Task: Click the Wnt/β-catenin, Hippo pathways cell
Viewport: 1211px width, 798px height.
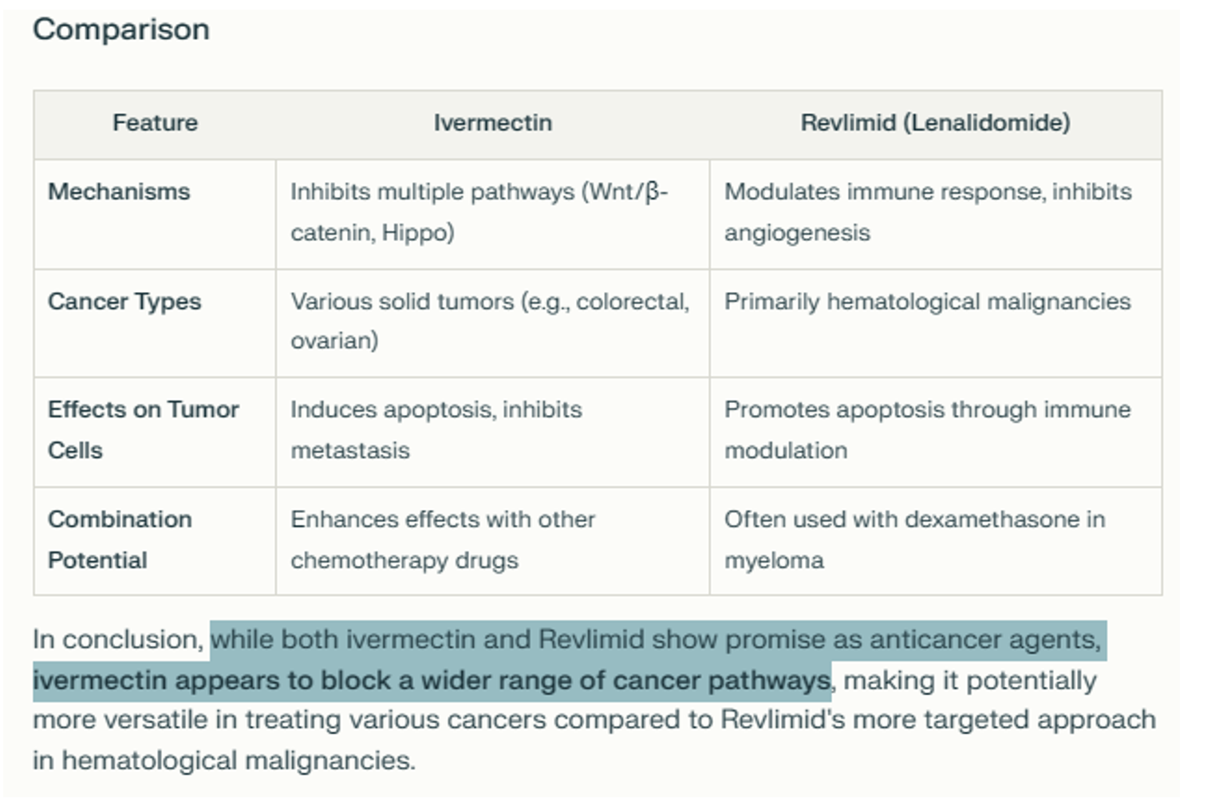Action: tap(479, 211)
